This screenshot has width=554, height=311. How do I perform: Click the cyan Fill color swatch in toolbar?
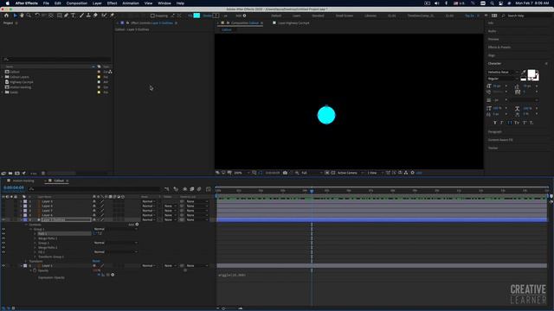click(196, 16)
